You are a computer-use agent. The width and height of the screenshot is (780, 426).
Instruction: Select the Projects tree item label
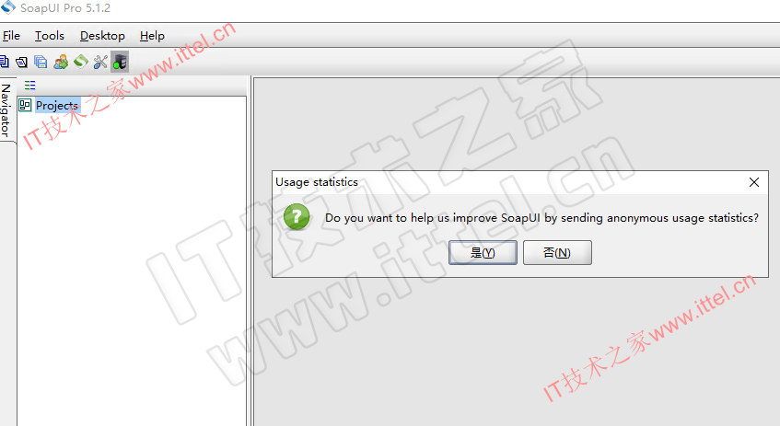[x=57, y=106]
